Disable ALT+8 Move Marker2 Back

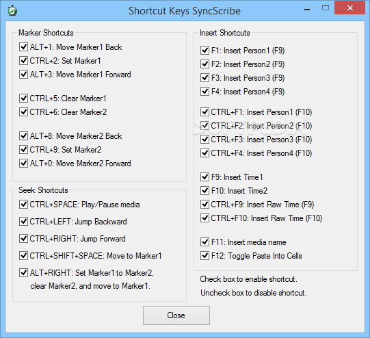click(23, 136)
